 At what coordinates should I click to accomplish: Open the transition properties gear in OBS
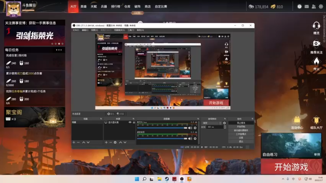tap(225, 123)
